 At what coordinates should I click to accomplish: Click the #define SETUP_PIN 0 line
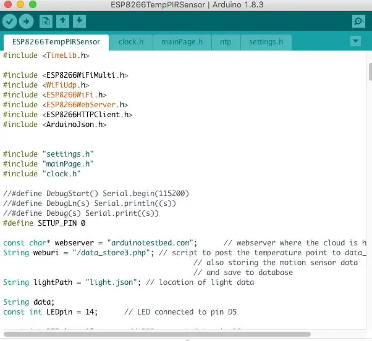[x=44, y=223]
